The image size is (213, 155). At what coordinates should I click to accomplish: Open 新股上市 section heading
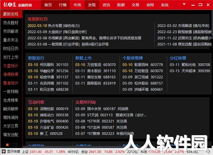click(x=83, y=58)
